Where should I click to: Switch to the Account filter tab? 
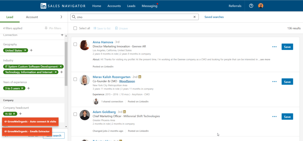[32, 17]
